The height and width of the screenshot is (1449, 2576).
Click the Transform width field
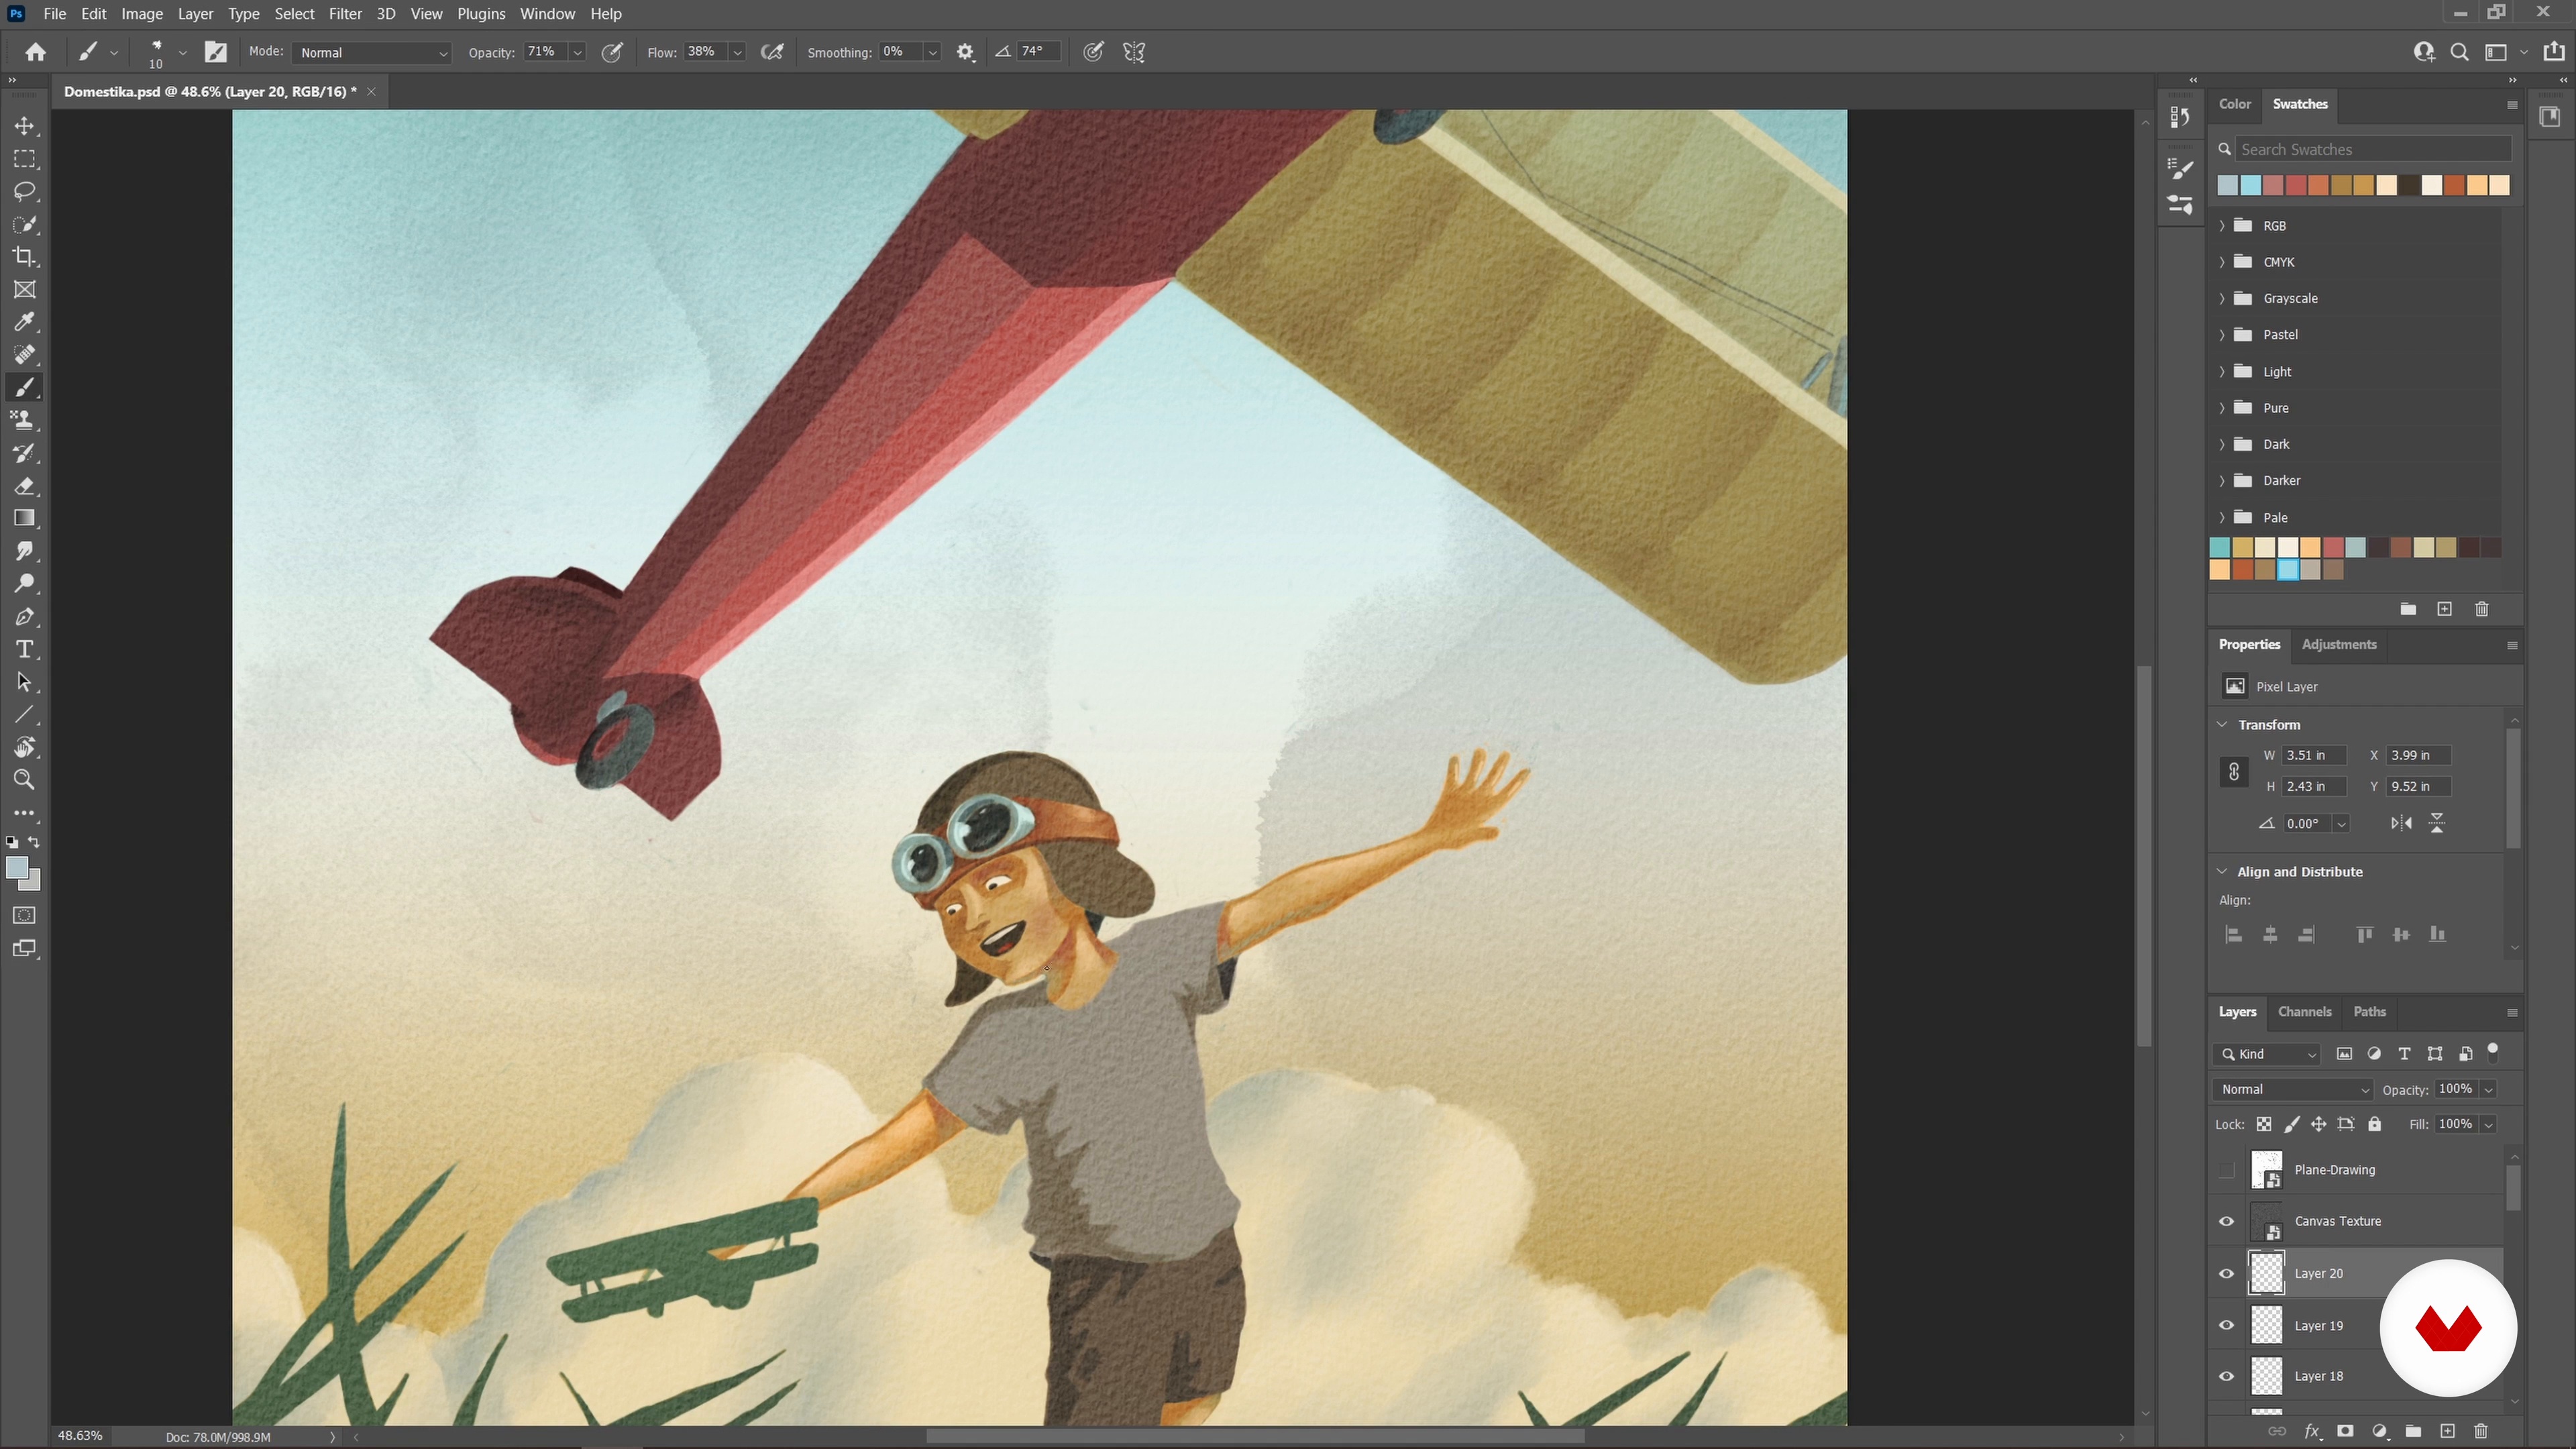click(x=2313, y=755)
